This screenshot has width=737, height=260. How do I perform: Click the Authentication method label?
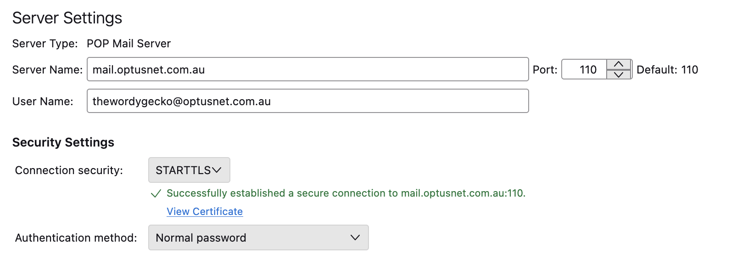(76, 238)
